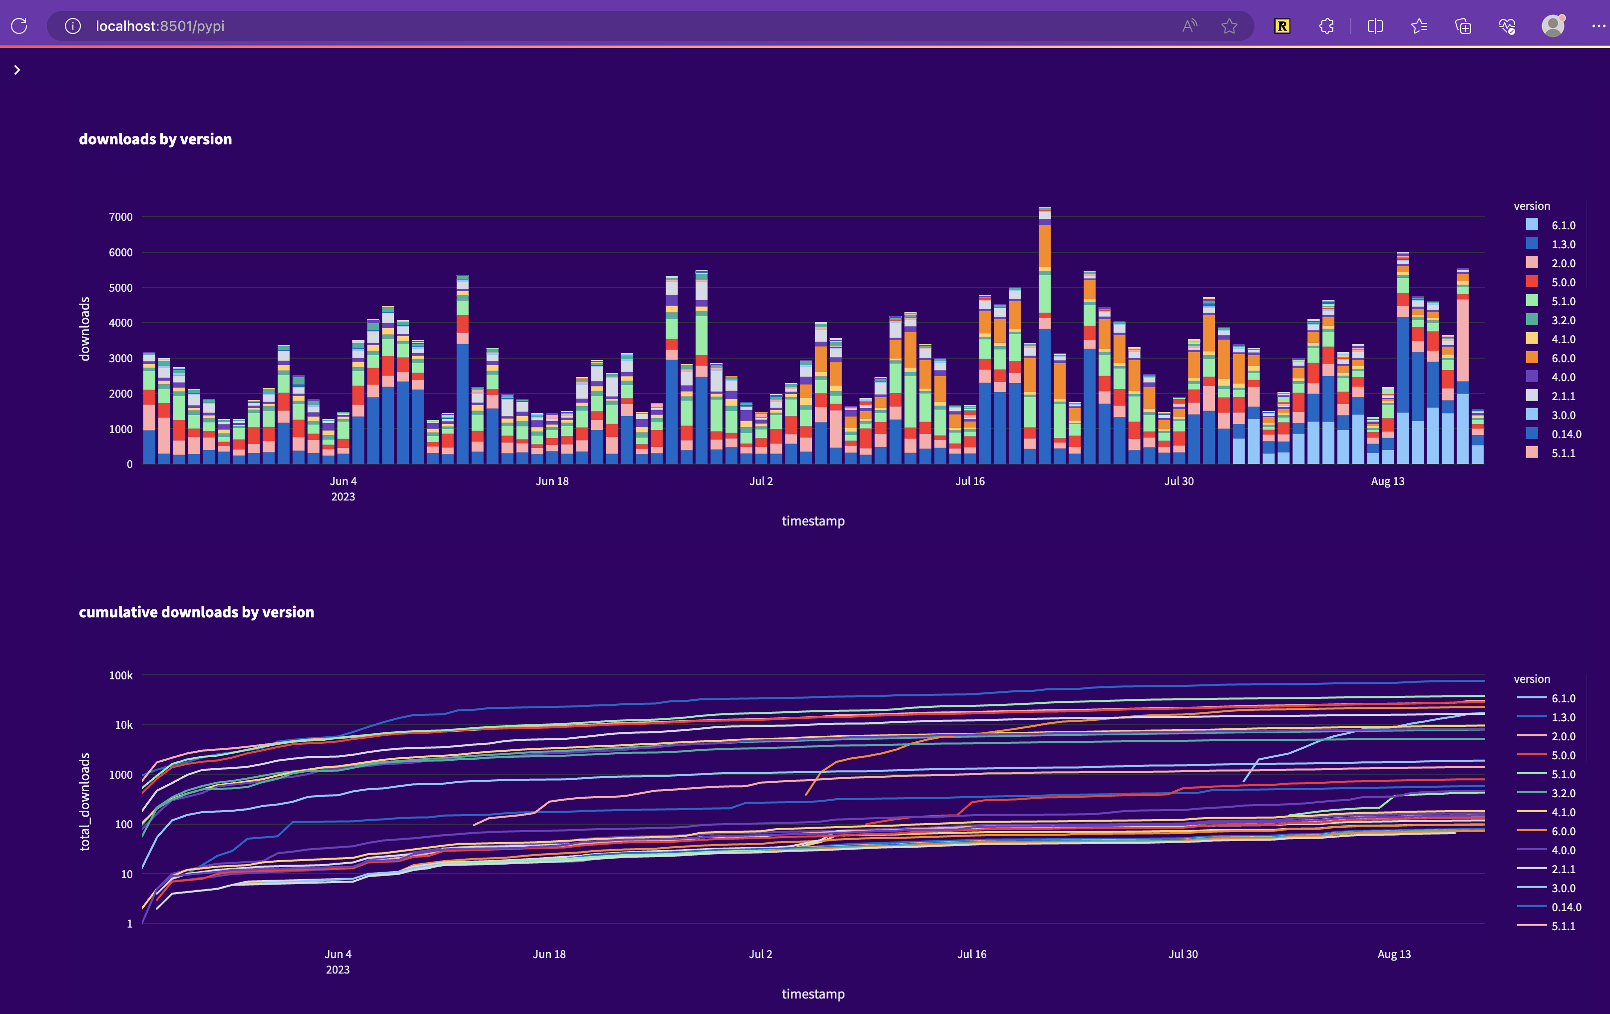
Task: Click the tallest bar near Jul 21
Action: [1044, 336]
